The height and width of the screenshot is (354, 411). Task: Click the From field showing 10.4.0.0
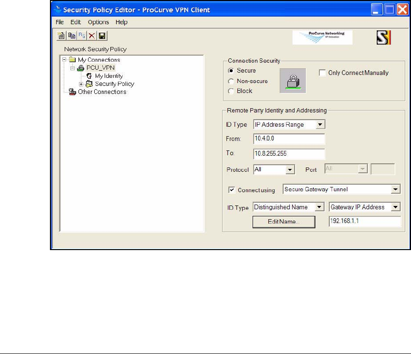(289, 139)
